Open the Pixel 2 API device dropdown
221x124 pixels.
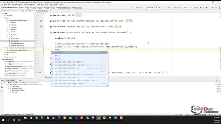pyautogui.click(x=151, y=8)
